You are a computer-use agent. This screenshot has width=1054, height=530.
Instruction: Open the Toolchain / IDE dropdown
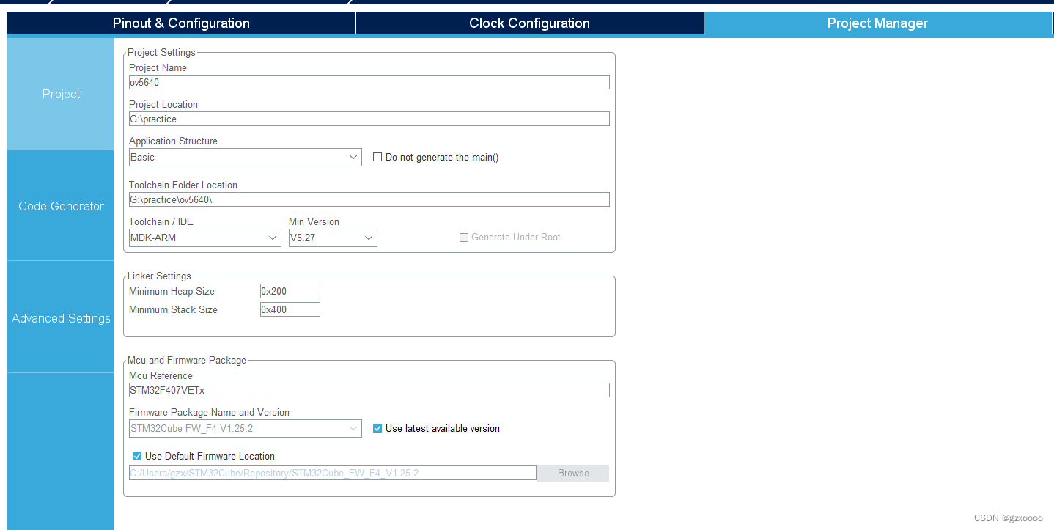(x=204, y=238)
